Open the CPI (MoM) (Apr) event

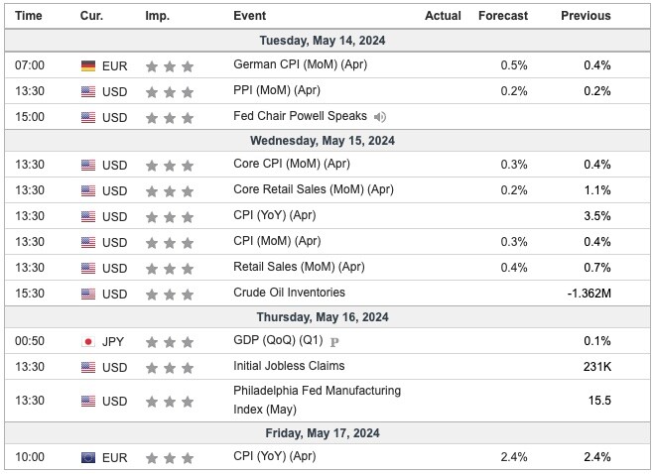coord(277,241)
